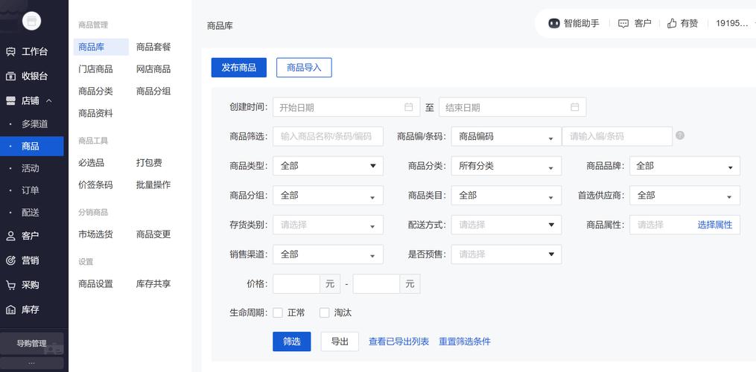This screenshot has height=372, width=756.
Task: Open the 商品类型 dropdown
Action: point(328,166)
